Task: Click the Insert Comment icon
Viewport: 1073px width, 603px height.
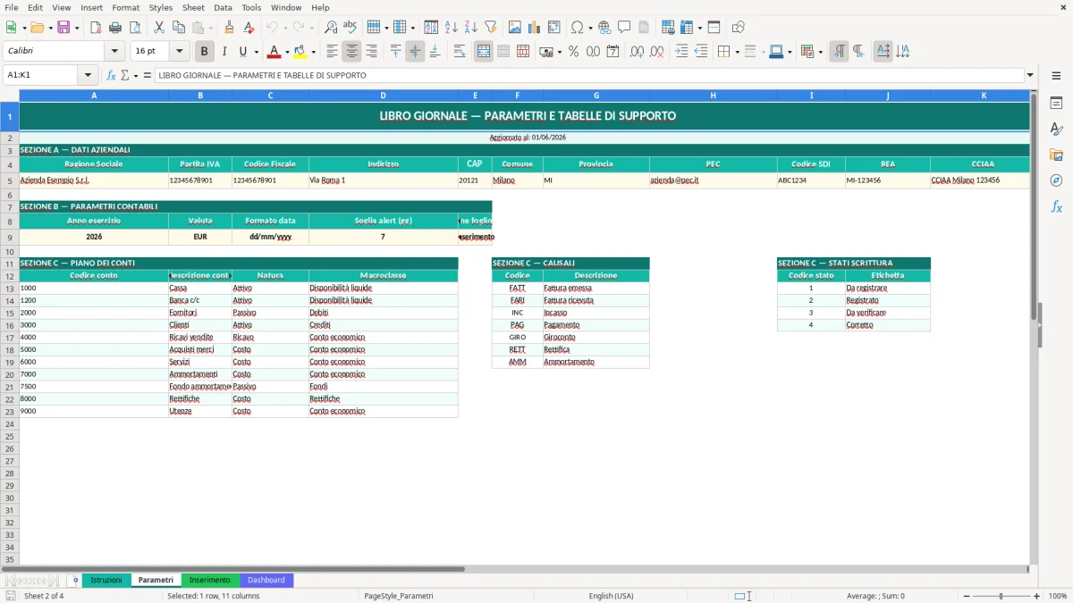Action: point(624,28)
